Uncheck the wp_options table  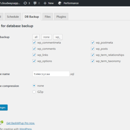click(34, 61)
